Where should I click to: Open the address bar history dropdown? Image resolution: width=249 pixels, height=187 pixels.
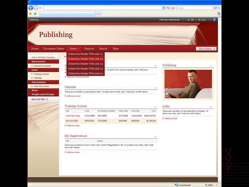coord(164,8)
